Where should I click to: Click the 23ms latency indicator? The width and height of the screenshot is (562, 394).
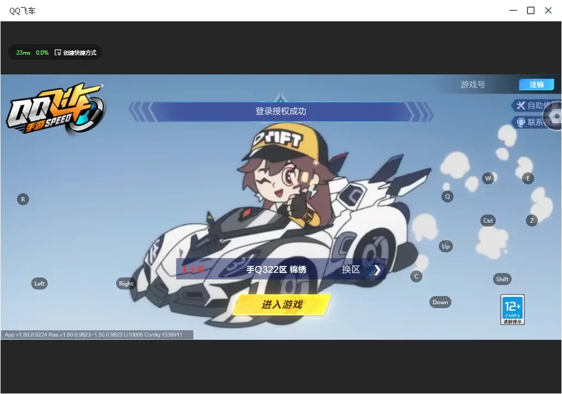tap(24, 53)
